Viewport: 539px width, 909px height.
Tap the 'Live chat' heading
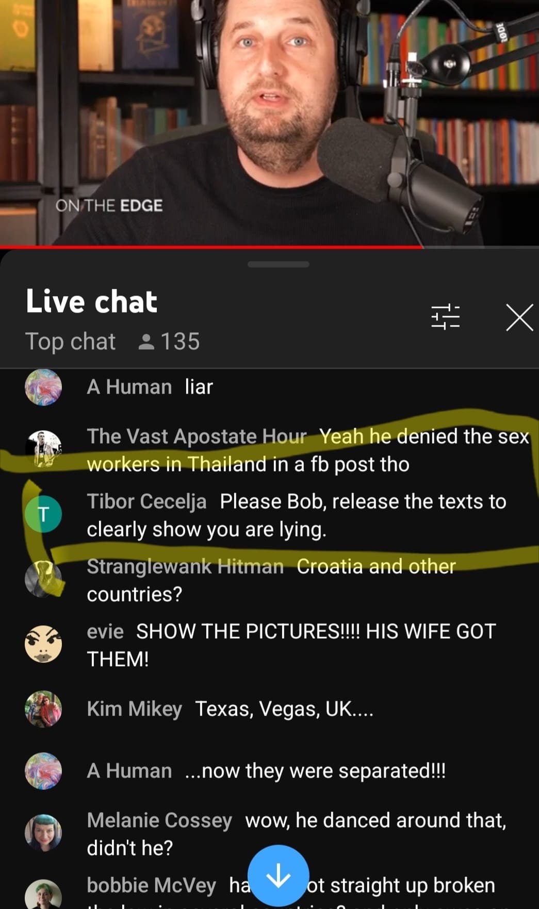tap(91, 301)
